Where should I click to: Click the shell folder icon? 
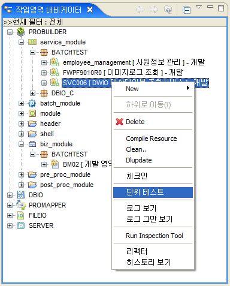click(x=32, y=134)
